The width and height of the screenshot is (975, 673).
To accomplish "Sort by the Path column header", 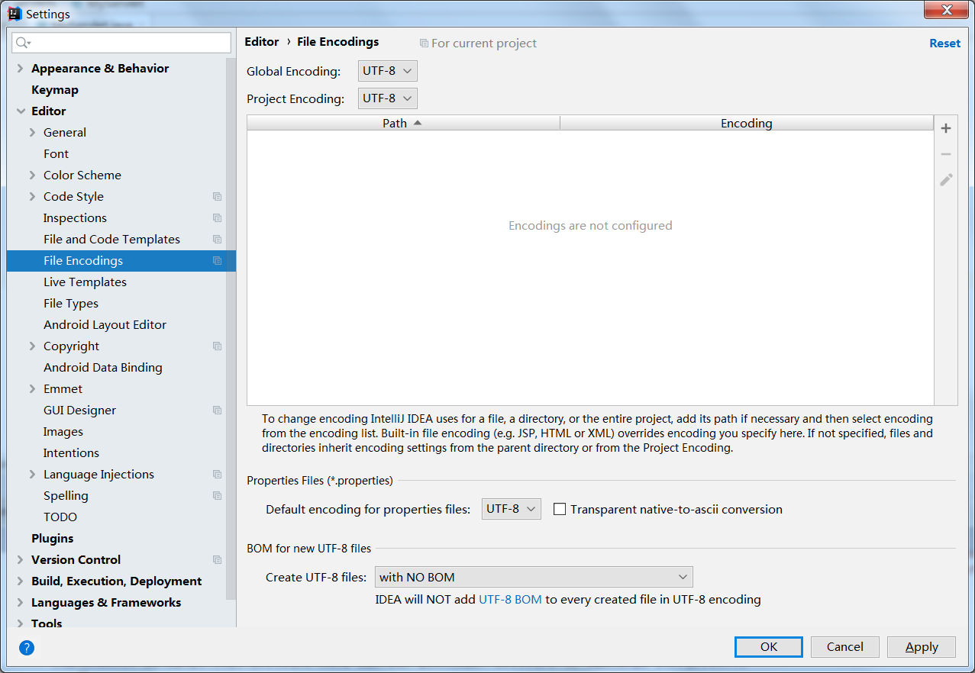I will point(403,123).
